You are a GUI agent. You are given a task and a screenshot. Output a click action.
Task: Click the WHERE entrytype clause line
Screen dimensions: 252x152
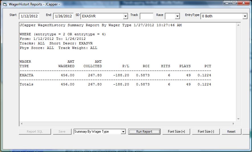click(63, 34)
